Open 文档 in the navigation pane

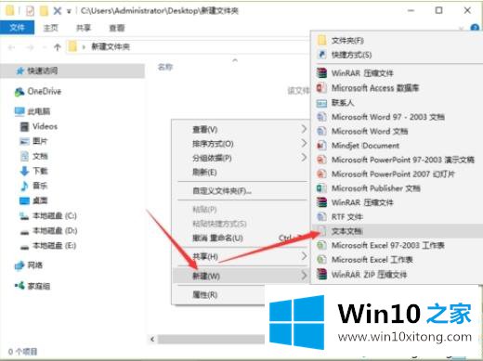pos(40,156)
